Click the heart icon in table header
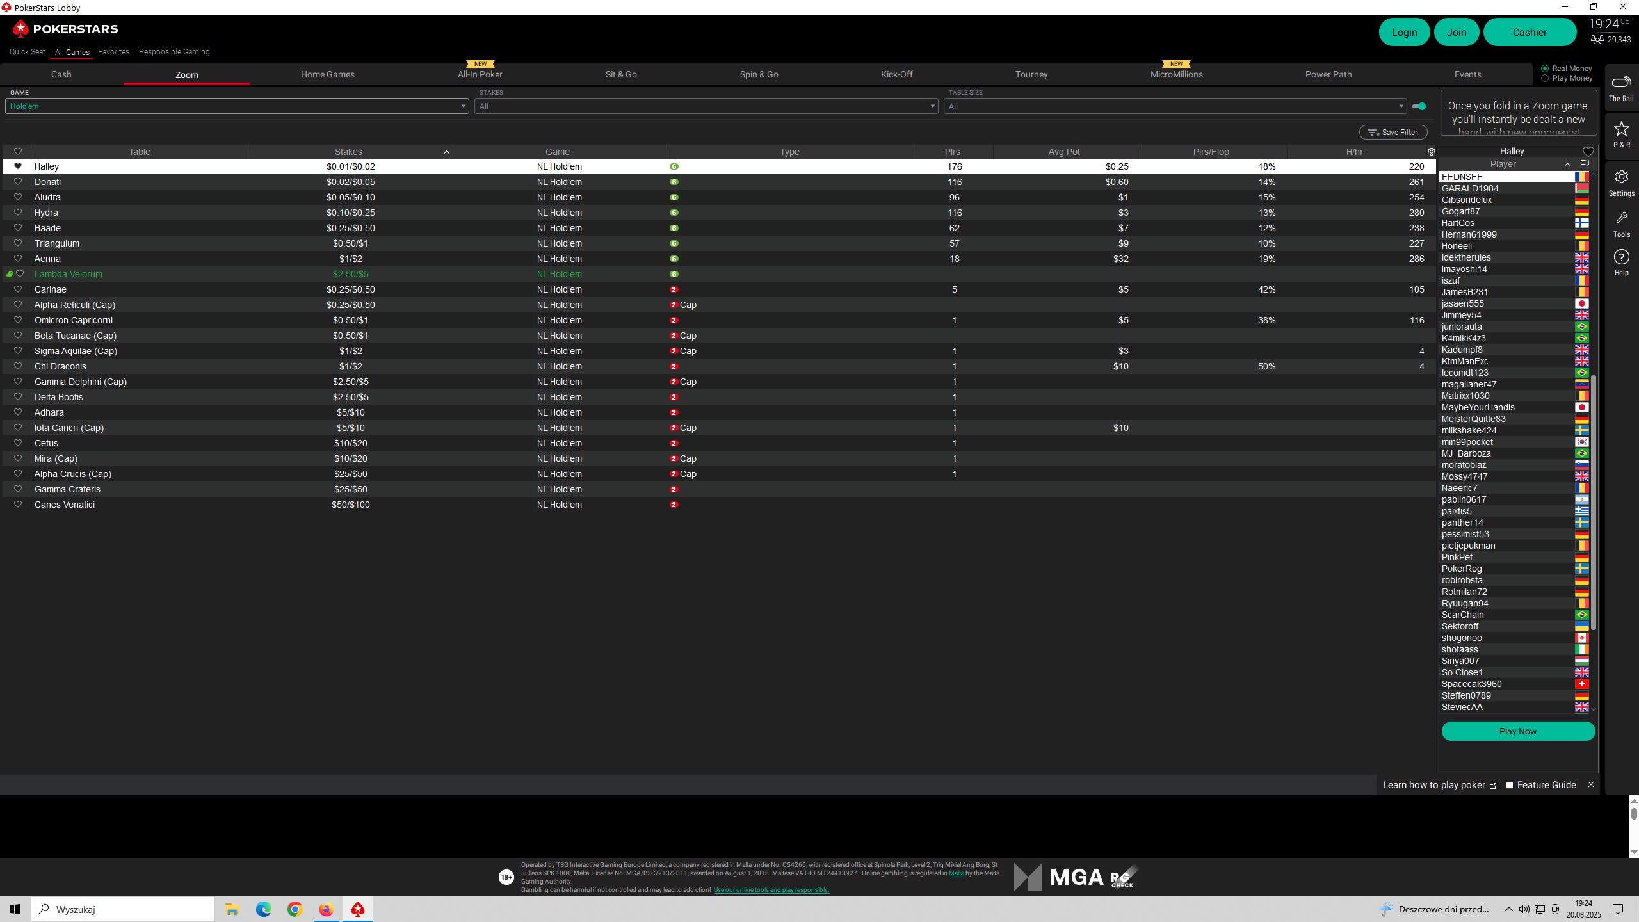The width and height of the screenshot is (1639, 922). pyautogui.click(x=18, y=152)
